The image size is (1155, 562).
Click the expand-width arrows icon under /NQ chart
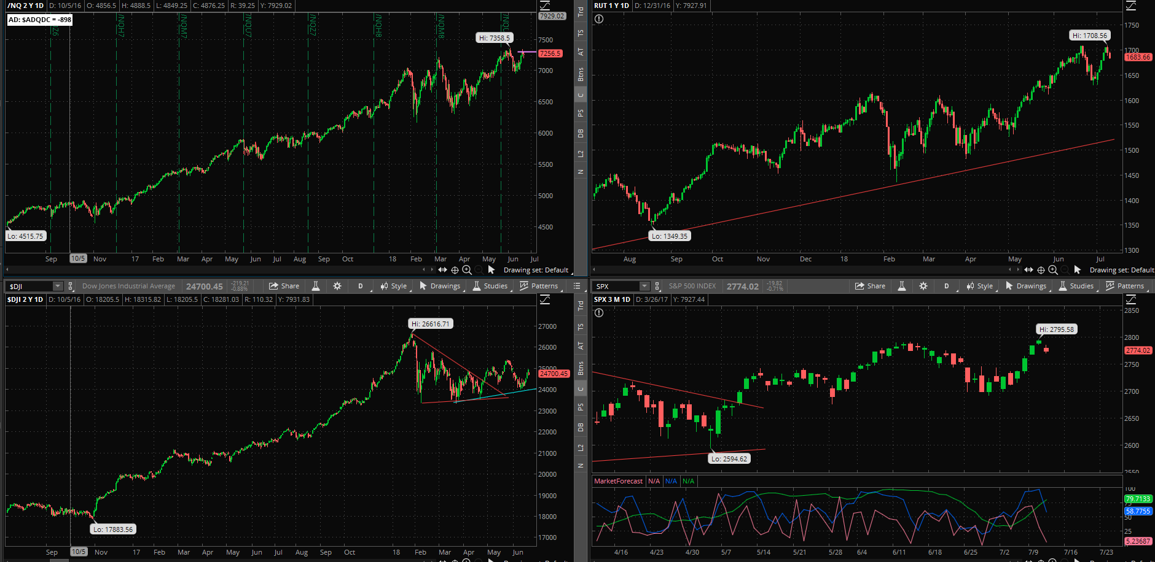pos(442,270)
